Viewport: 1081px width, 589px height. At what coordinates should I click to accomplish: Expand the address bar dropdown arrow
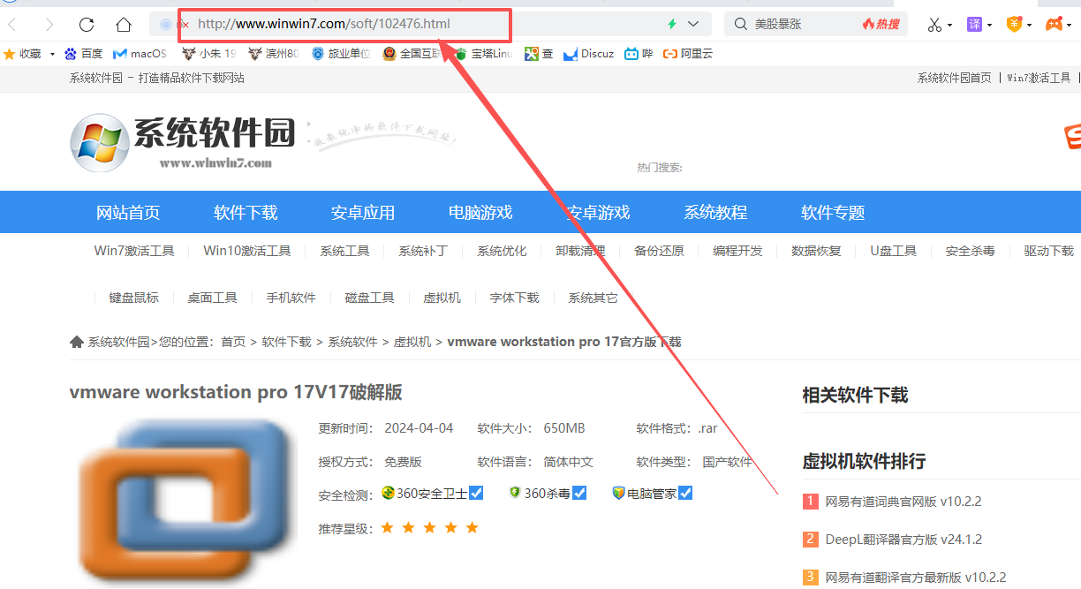click(693, 24)
